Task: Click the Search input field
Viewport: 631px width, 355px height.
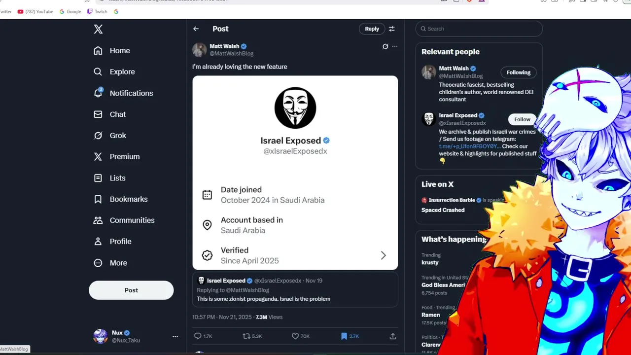Action: pyautogui.click(x=479, y=29)
